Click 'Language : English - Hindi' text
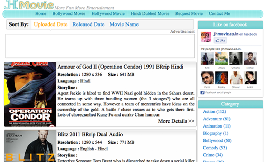 click(x=83, y=149)
